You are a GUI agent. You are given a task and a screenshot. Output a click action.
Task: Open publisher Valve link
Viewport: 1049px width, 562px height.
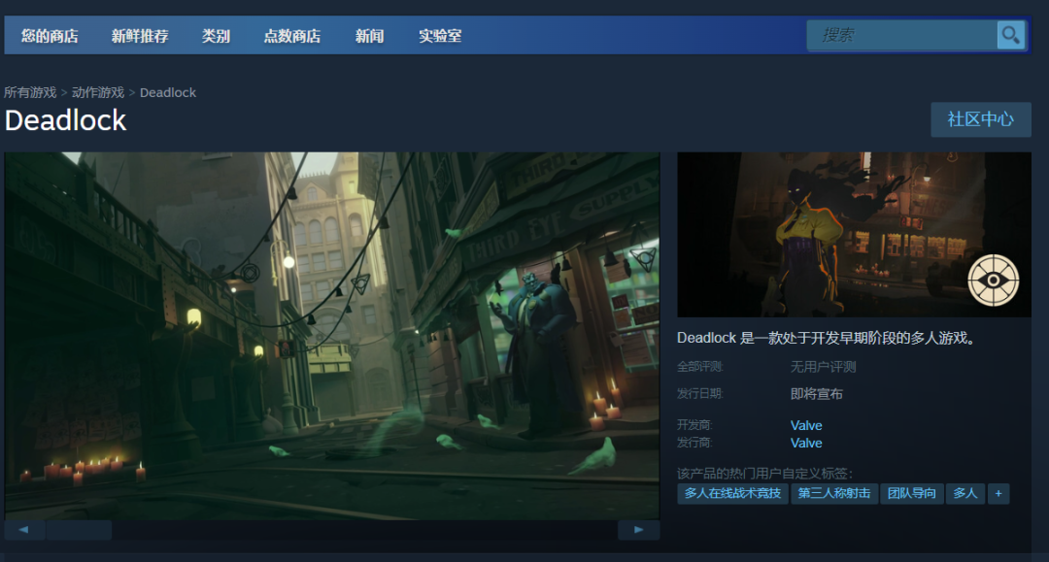[806, 443]
